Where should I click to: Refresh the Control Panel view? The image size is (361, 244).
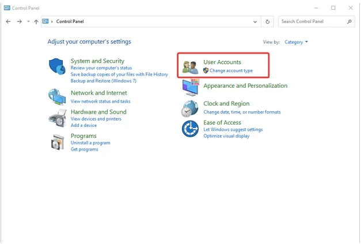tap(267, 22)
